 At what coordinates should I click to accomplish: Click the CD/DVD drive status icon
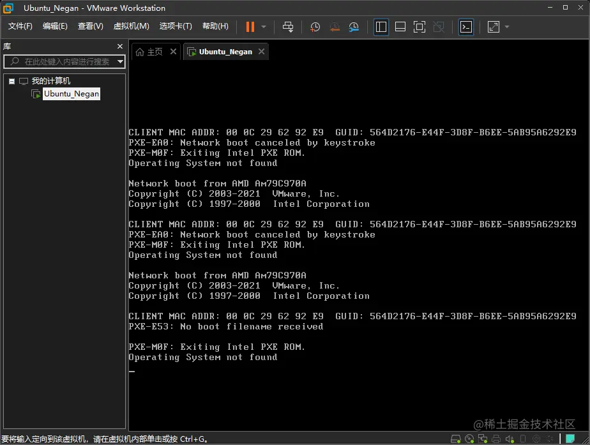[469, 439]
